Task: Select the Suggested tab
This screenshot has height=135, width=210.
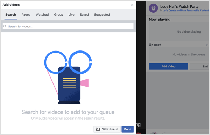Action: [102, 15]
